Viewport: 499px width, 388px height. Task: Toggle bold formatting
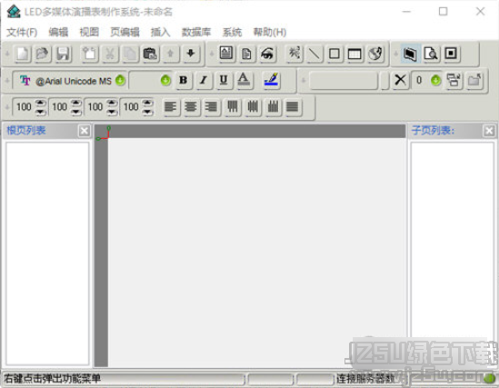click(184, 80)
